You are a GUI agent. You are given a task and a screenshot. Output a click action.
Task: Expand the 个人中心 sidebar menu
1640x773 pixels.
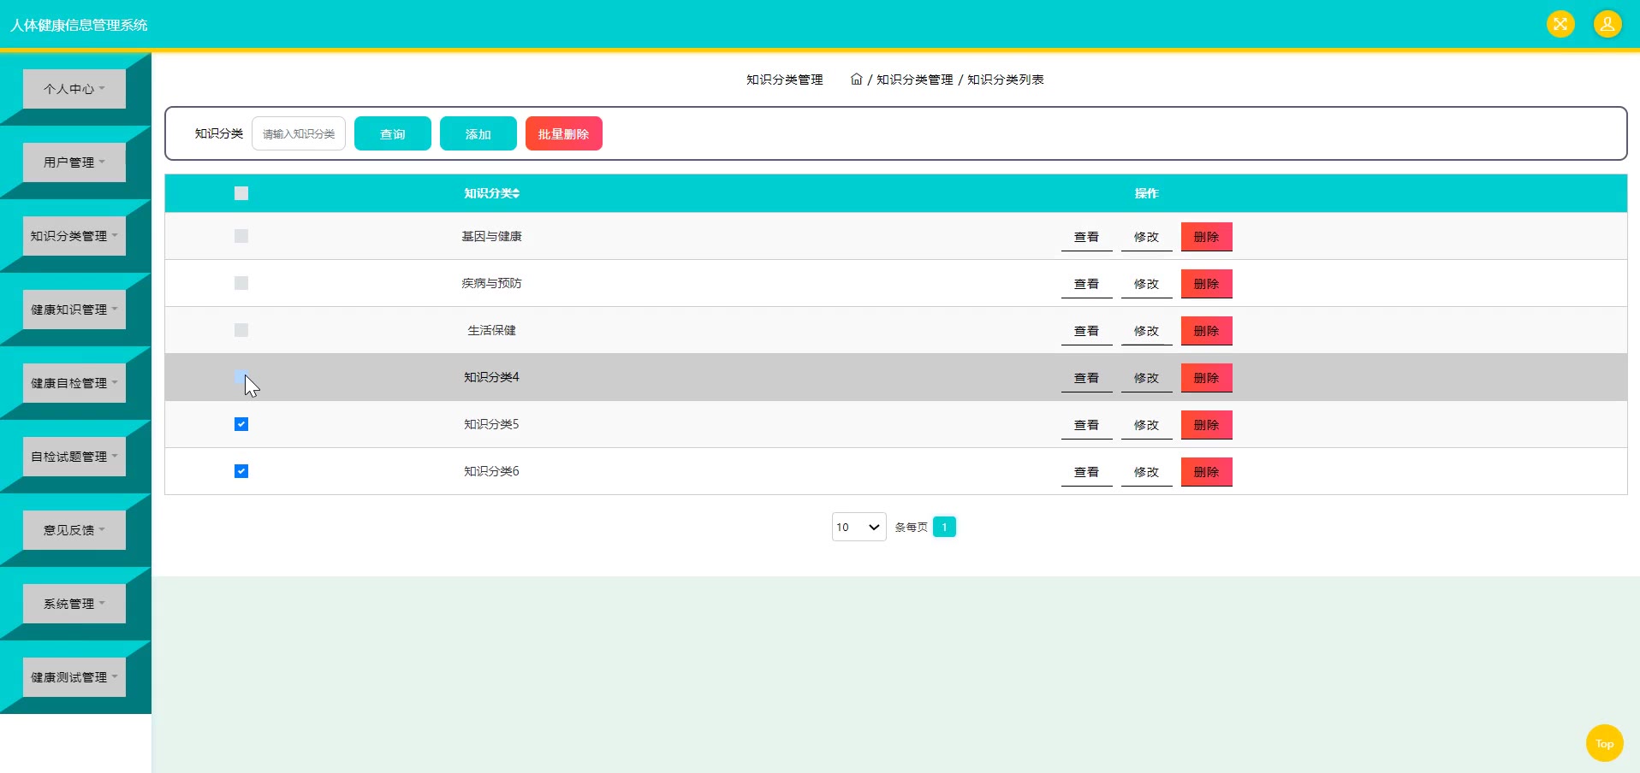click(74, 89)
